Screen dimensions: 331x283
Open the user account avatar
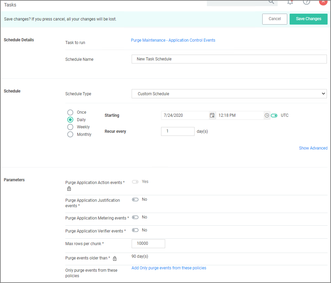click(x=323, y=2)
